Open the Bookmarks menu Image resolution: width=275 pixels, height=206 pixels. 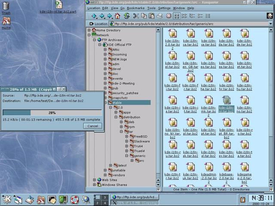coord(136,8)
